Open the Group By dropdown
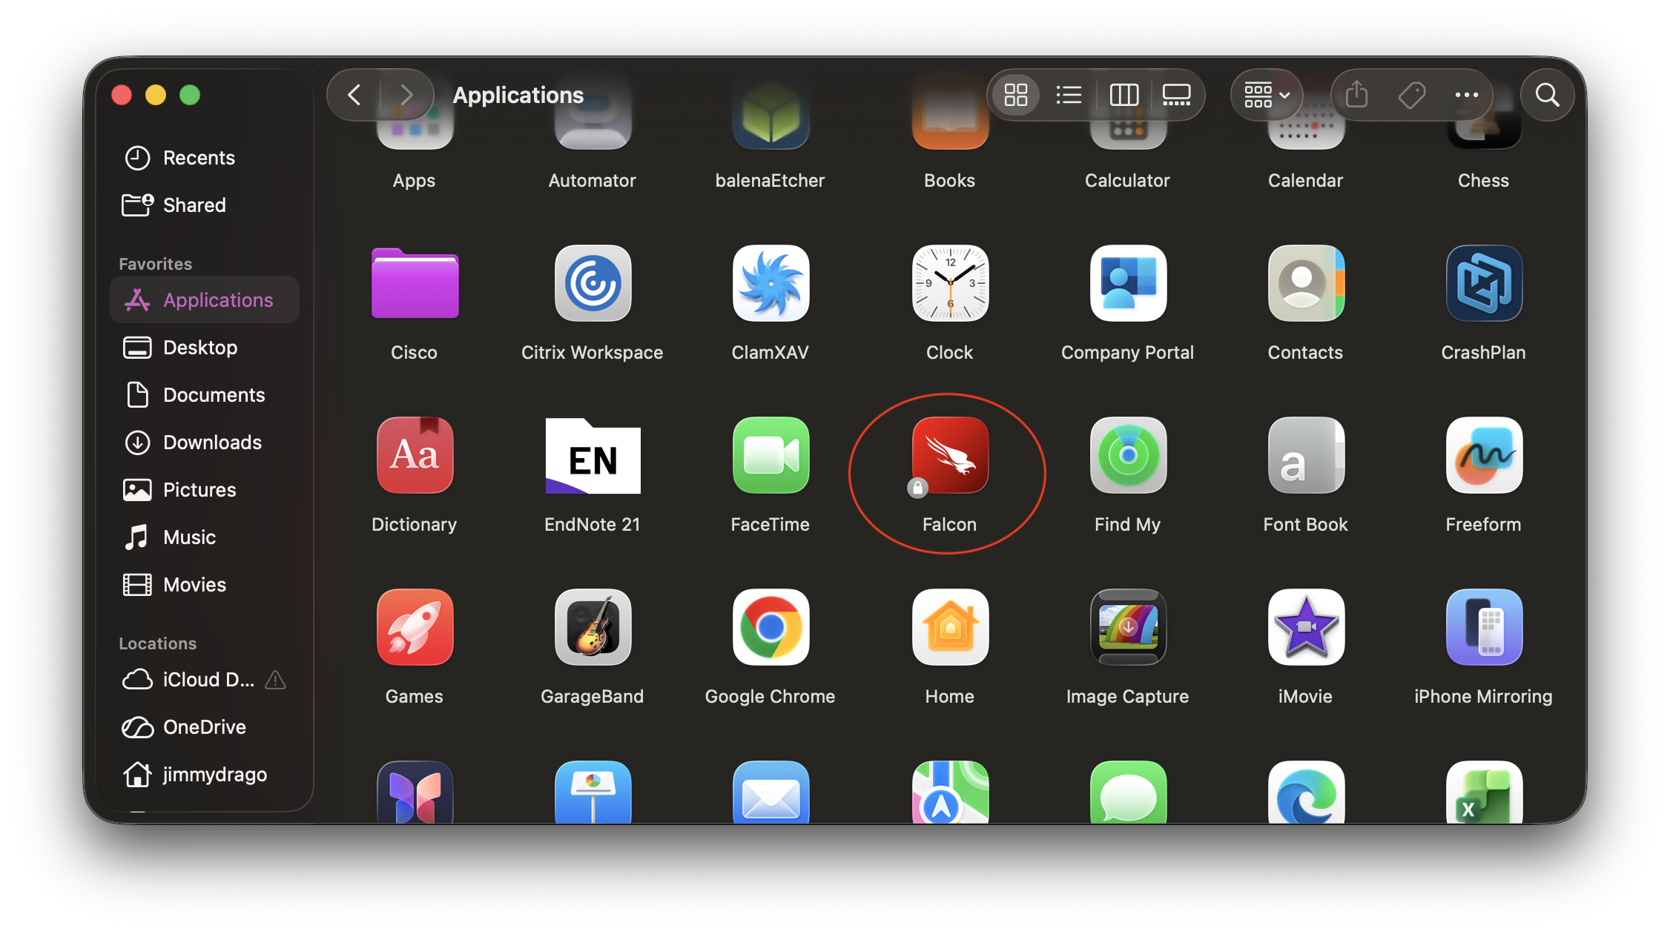This screenshot has width=1670, height=934. [1267, 95]
